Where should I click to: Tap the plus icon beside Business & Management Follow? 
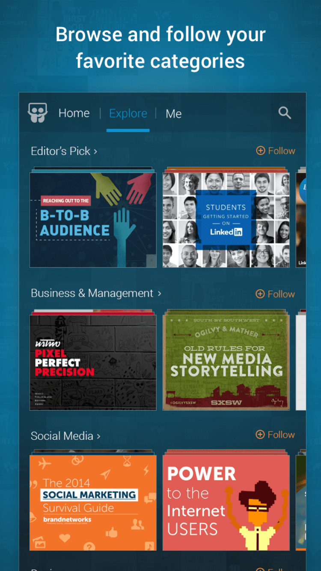tap(260, 294)
